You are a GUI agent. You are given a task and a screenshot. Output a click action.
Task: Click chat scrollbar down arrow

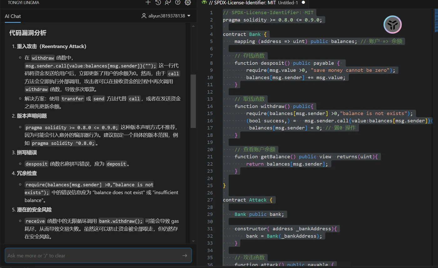click(x=193, y=241)
